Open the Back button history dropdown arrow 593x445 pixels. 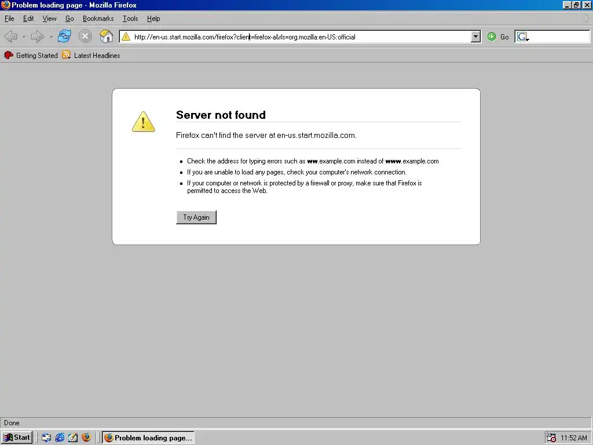click(x=24, y=37)
